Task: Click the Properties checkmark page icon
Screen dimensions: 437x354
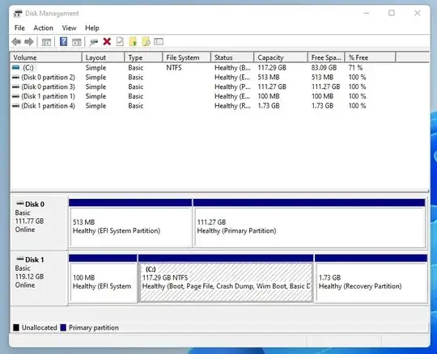Action: (x=120, y=42)
